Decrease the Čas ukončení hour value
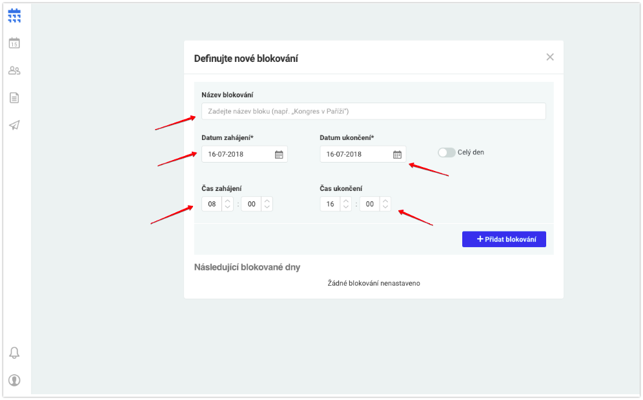 346,207
